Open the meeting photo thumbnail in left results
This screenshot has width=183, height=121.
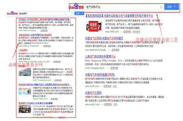[25, 109]
